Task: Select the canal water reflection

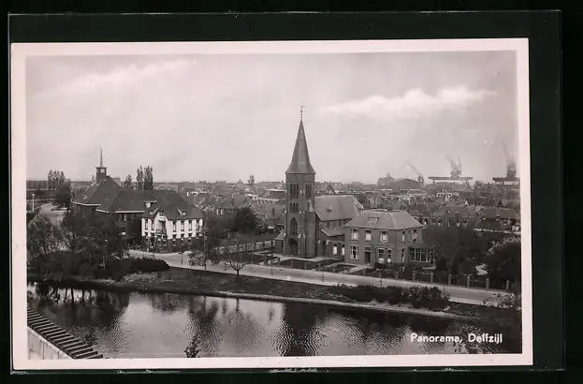Action: [234, 326]
